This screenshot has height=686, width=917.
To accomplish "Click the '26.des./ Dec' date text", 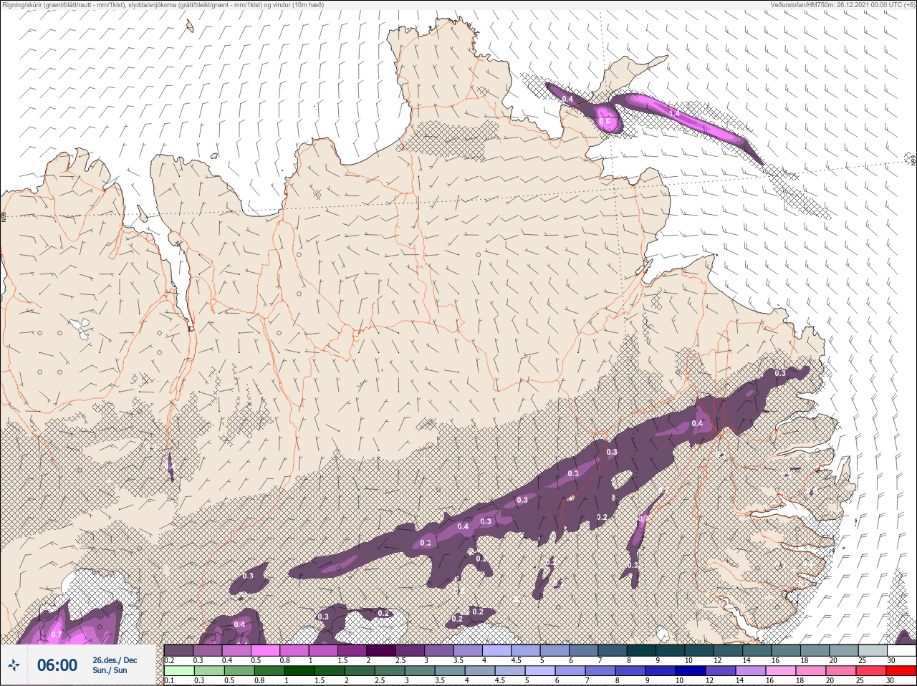I will 115,660.
